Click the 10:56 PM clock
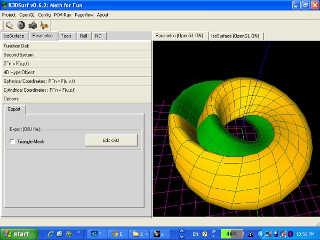Viewport: 320px width, 240px height. click(x=305, y=234)
